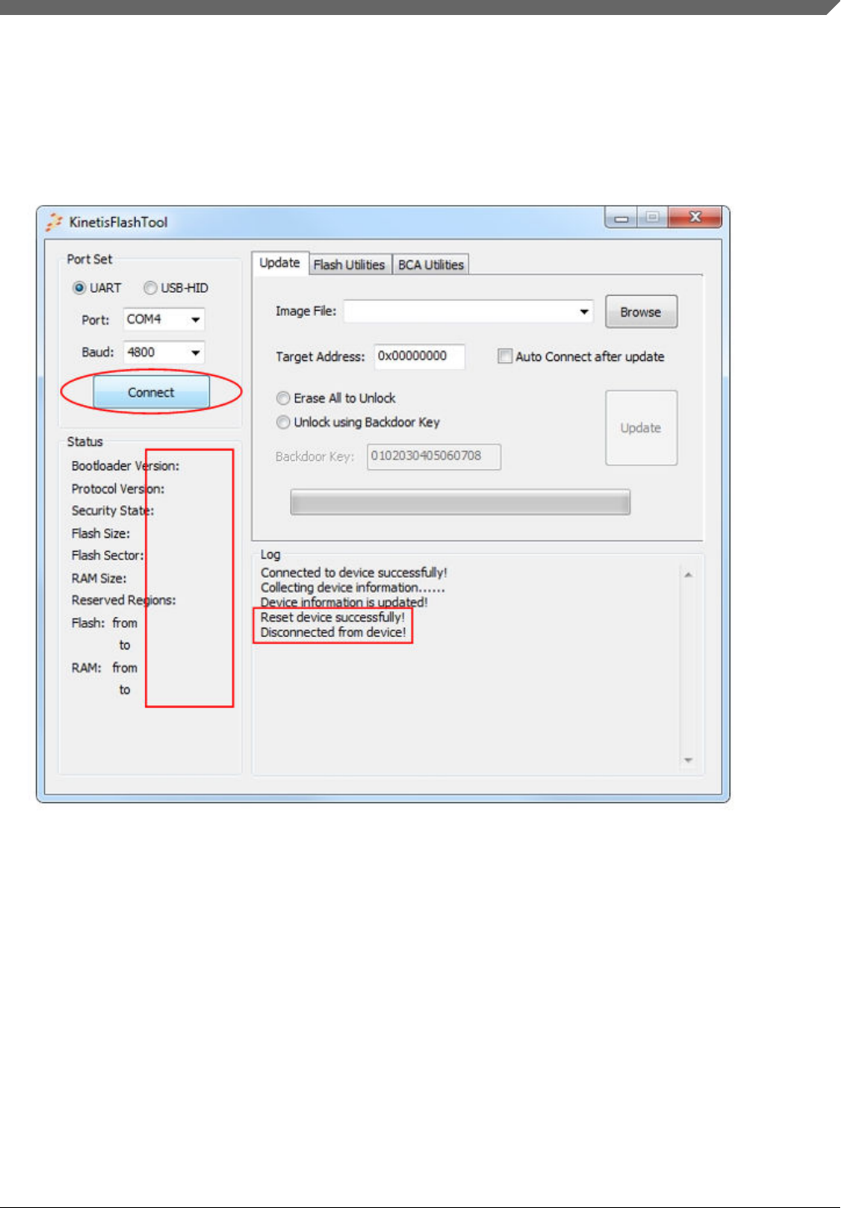
Task: Close the KinetisFlashTool window
Action: pyautogui.click(x=695, y=218)
